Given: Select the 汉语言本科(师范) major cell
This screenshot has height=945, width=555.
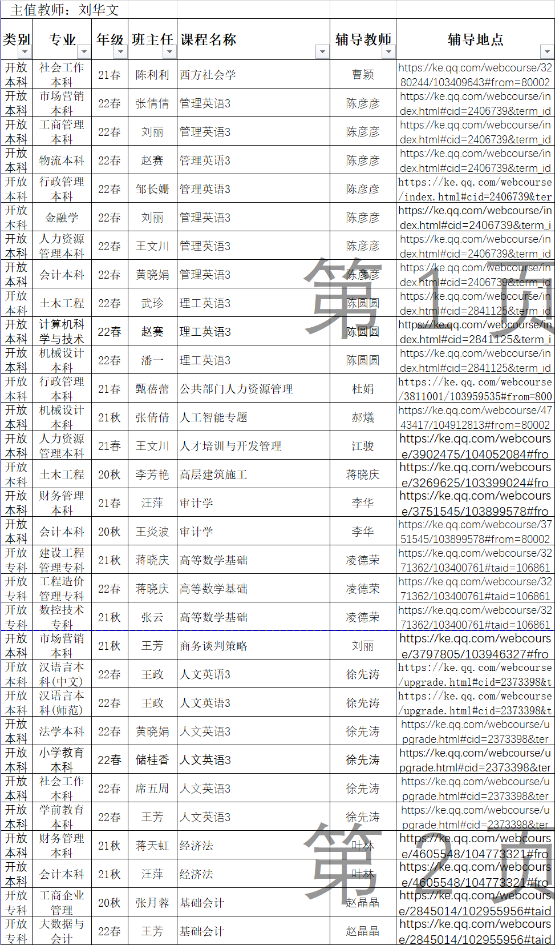Looking at the screenshot, I should tap(62, 702).
